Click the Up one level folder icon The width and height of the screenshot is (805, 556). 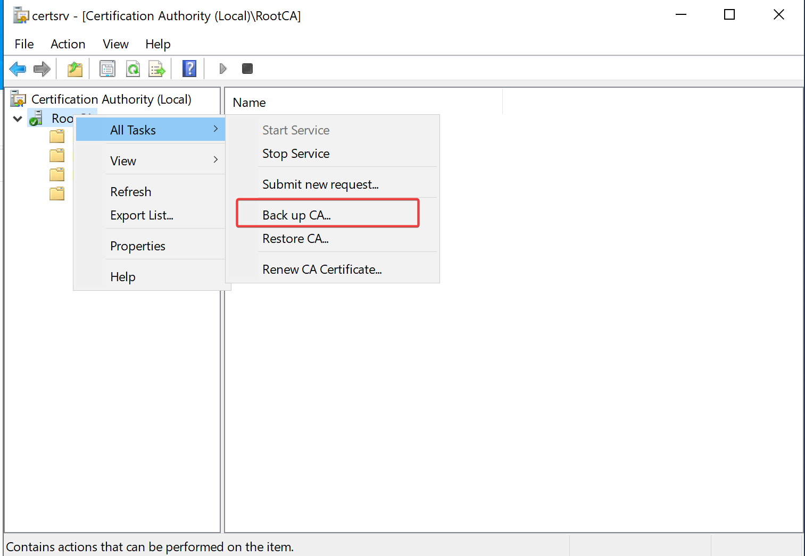point(75,69)
